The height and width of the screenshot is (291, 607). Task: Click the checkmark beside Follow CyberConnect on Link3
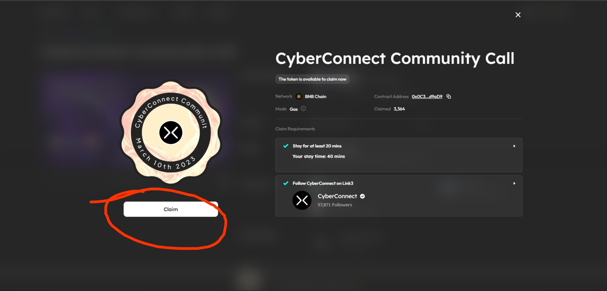(286, 183)
